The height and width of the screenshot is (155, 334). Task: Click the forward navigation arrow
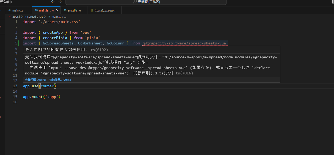59,2
